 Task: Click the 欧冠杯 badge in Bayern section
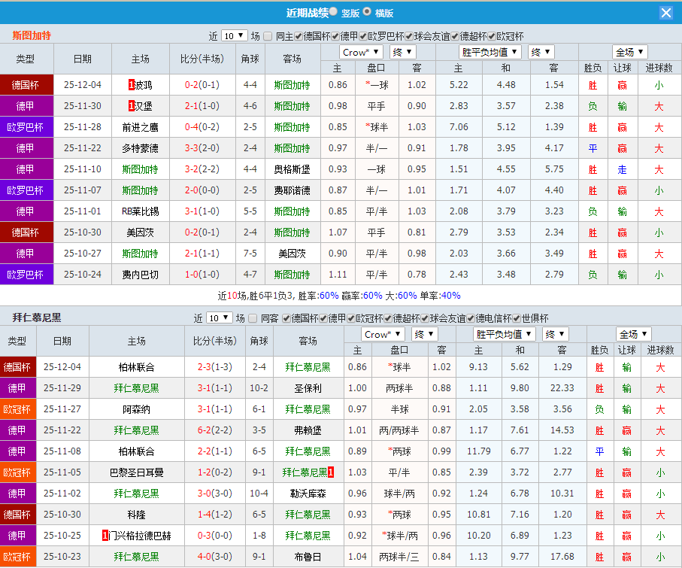coord(17,410)
